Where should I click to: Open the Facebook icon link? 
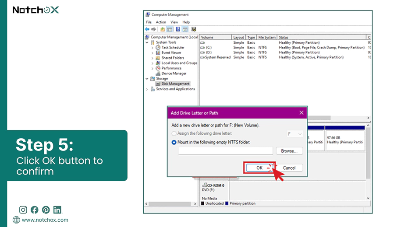pos(35,210)
